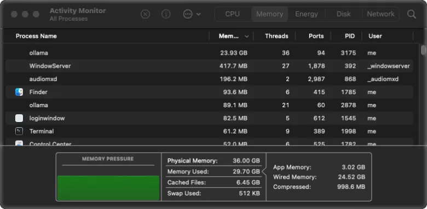Sort by User column header
The image size is (427, 209).
(375, 36)
